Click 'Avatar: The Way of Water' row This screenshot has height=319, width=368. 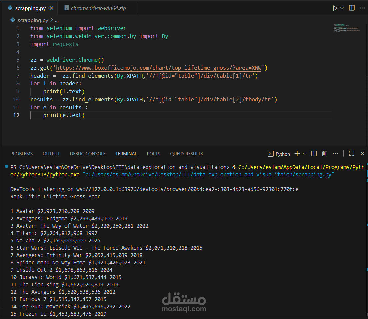[79, 226]
